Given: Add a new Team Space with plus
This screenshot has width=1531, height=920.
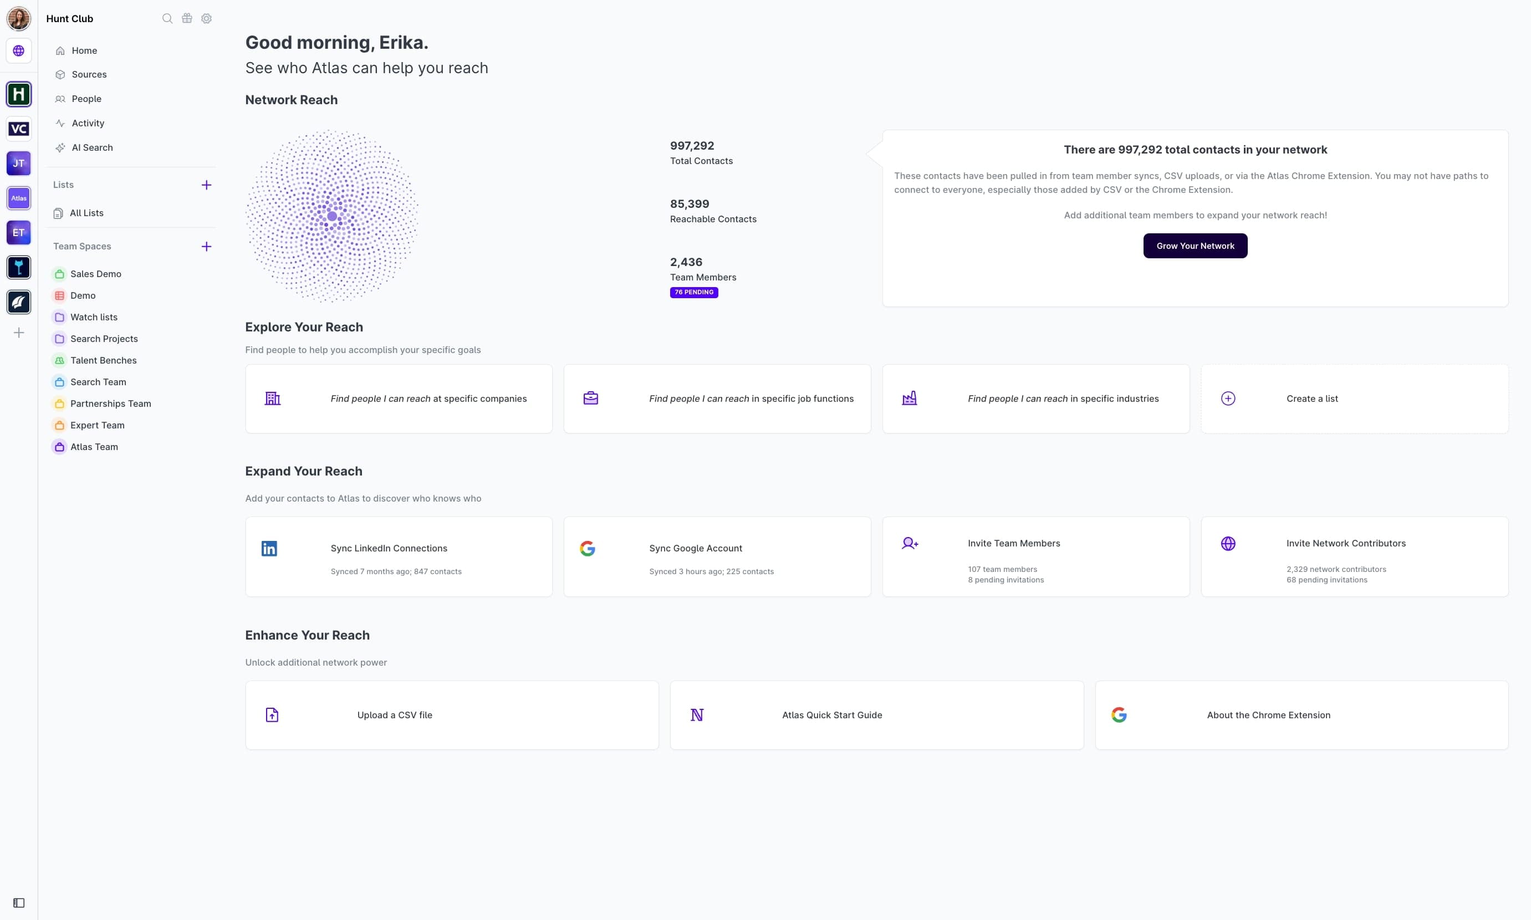Looking at the screenshot, I should point(207,247).
